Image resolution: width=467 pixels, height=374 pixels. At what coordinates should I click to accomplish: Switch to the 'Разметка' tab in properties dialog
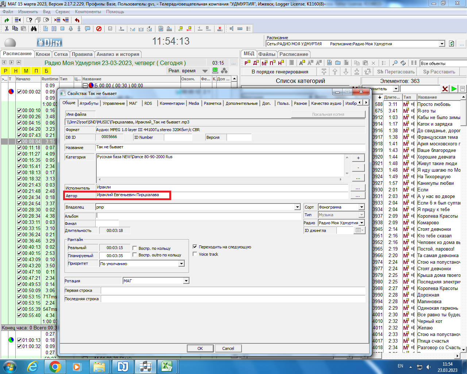(213, 103)
